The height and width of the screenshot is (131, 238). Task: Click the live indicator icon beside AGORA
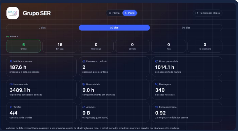pos(7,37)
